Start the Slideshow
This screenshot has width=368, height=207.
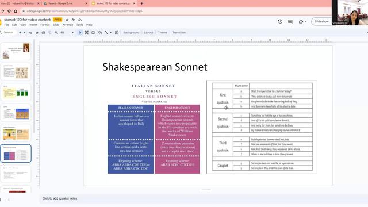321,22
